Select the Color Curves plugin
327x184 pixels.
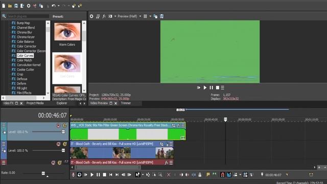pos(25,56)
